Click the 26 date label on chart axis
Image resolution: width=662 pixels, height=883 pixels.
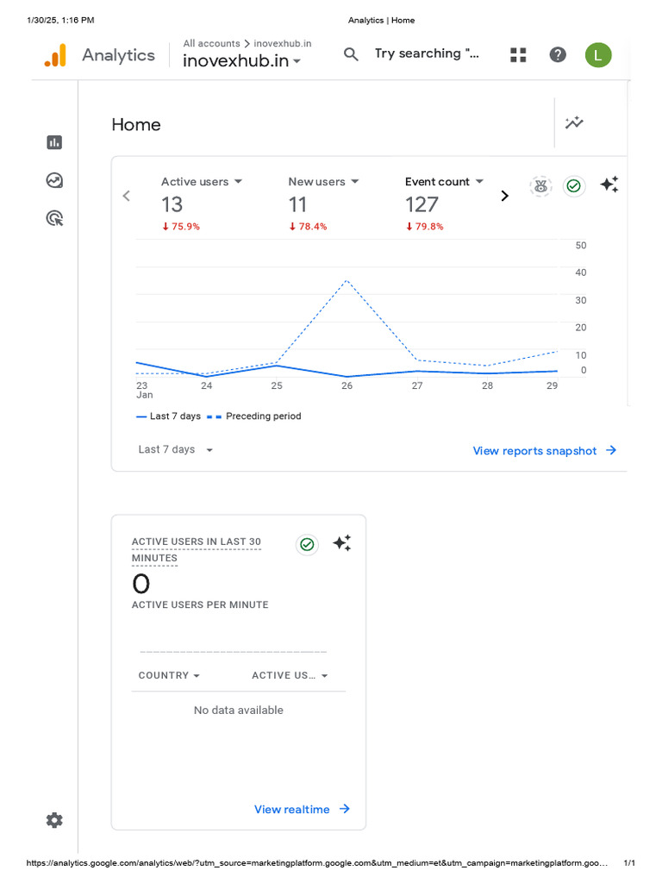347,385
